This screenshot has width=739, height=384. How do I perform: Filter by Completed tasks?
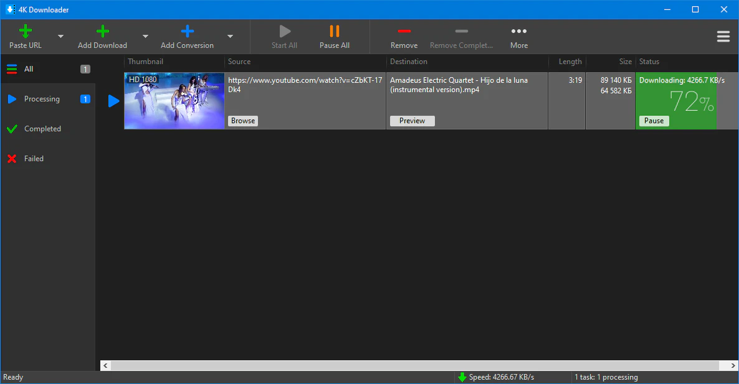pyautogui.click(x=42, y=129)
